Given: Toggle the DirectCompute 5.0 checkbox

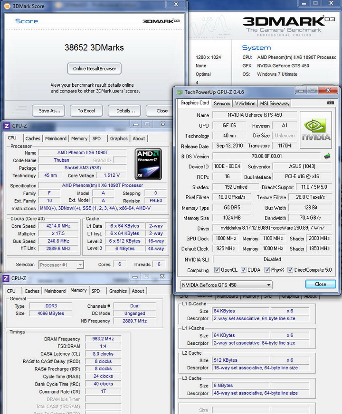Looking at the screenshot, I should coord(290,270).
